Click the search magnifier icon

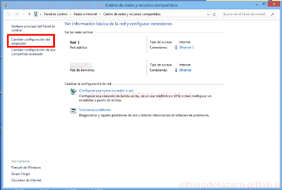[x=273, y=14]
